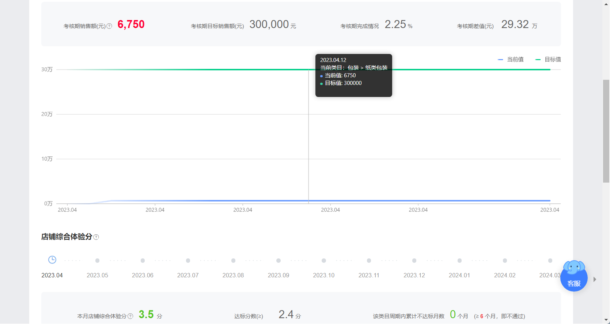Image resolution: width=610 pixels, height=324 pixels.
Task: Select the 2024.01 timeline dot
Action: click(x=459, y=261)
